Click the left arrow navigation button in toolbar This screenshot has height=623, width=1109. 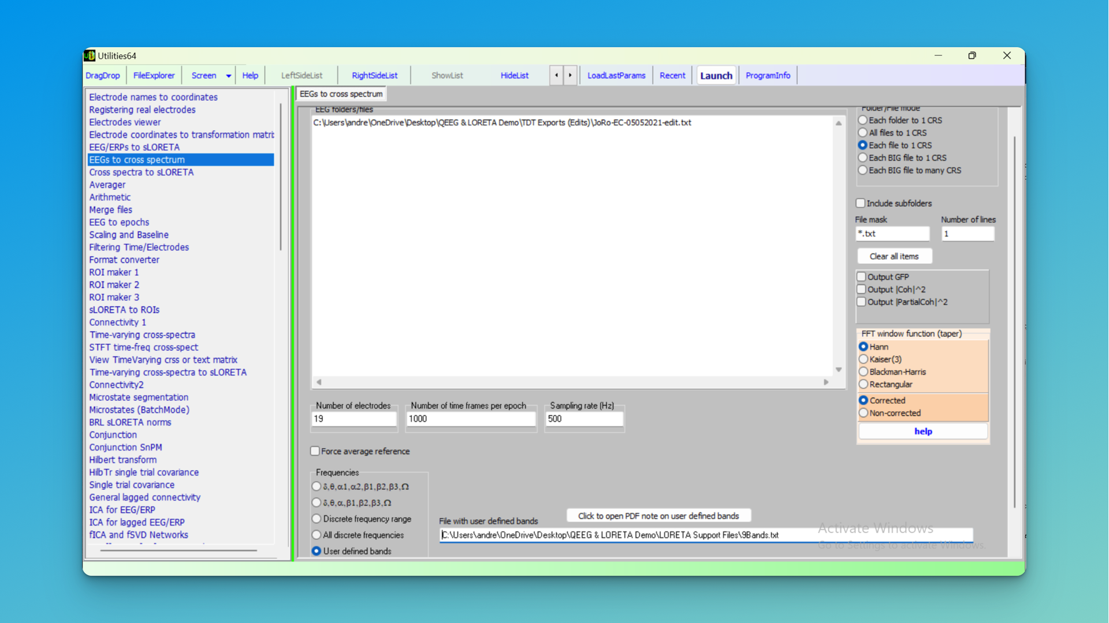(556, 75)
